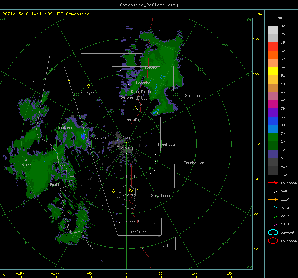The image size is (298, 278).
Task: Click the RockyMH label
Action: [x=87, y=93]
